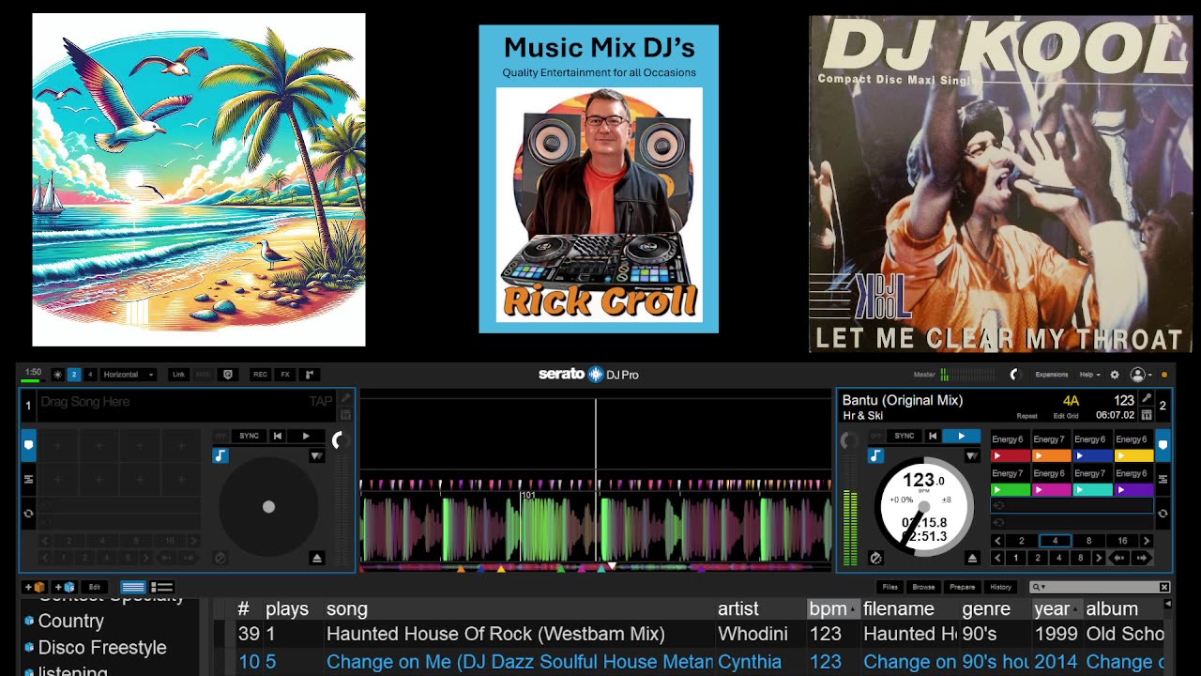Open the tempo range dropdown on deck 1

click(316, 455)
